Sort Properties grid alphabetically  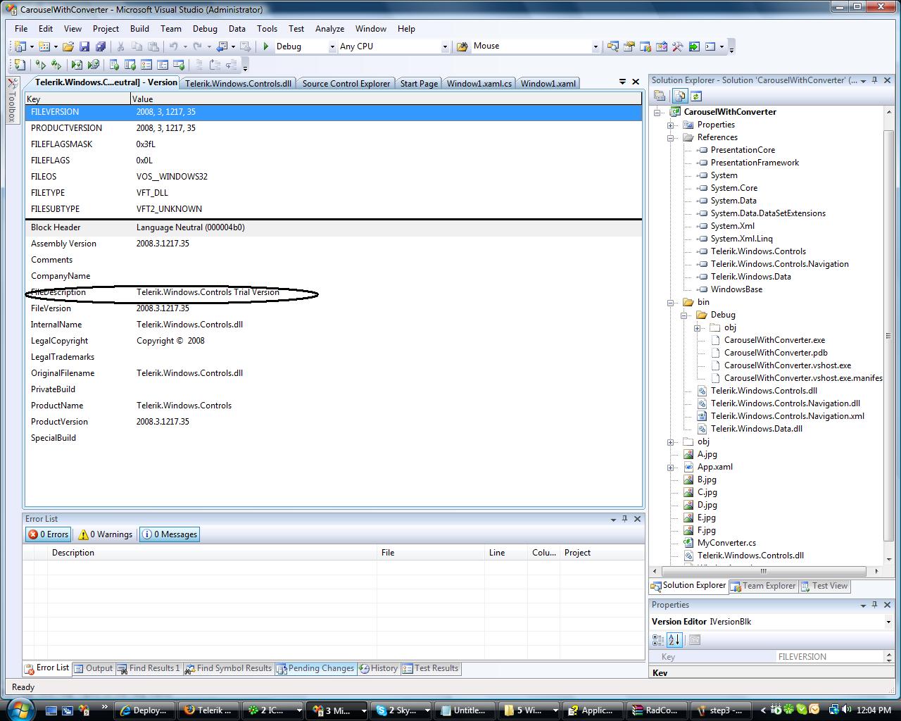tap(674, 640)
